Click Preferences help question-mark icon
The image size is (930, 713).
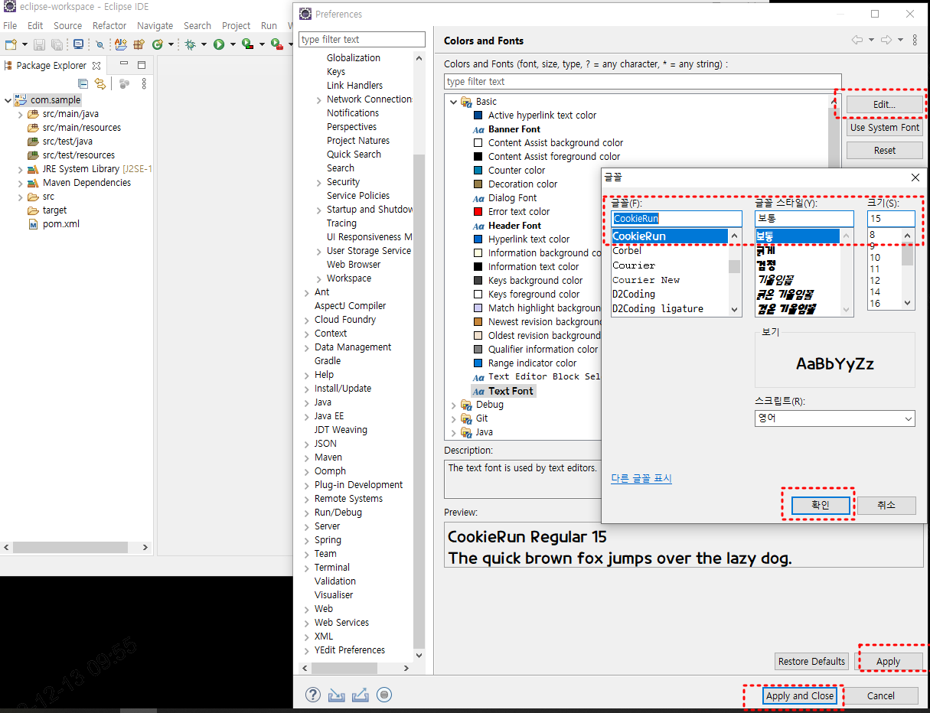click(312, 695)
